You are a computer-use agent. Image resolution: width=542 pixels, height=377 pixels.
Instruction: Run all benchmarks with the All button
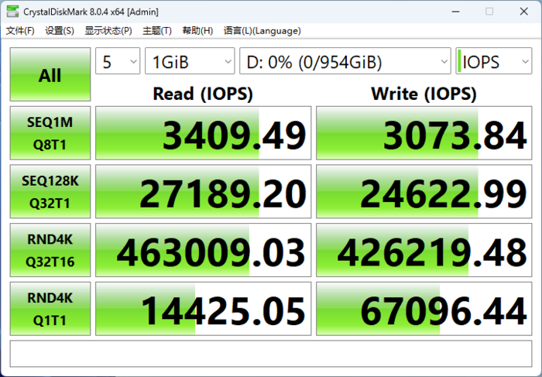(x=50, y=74)
